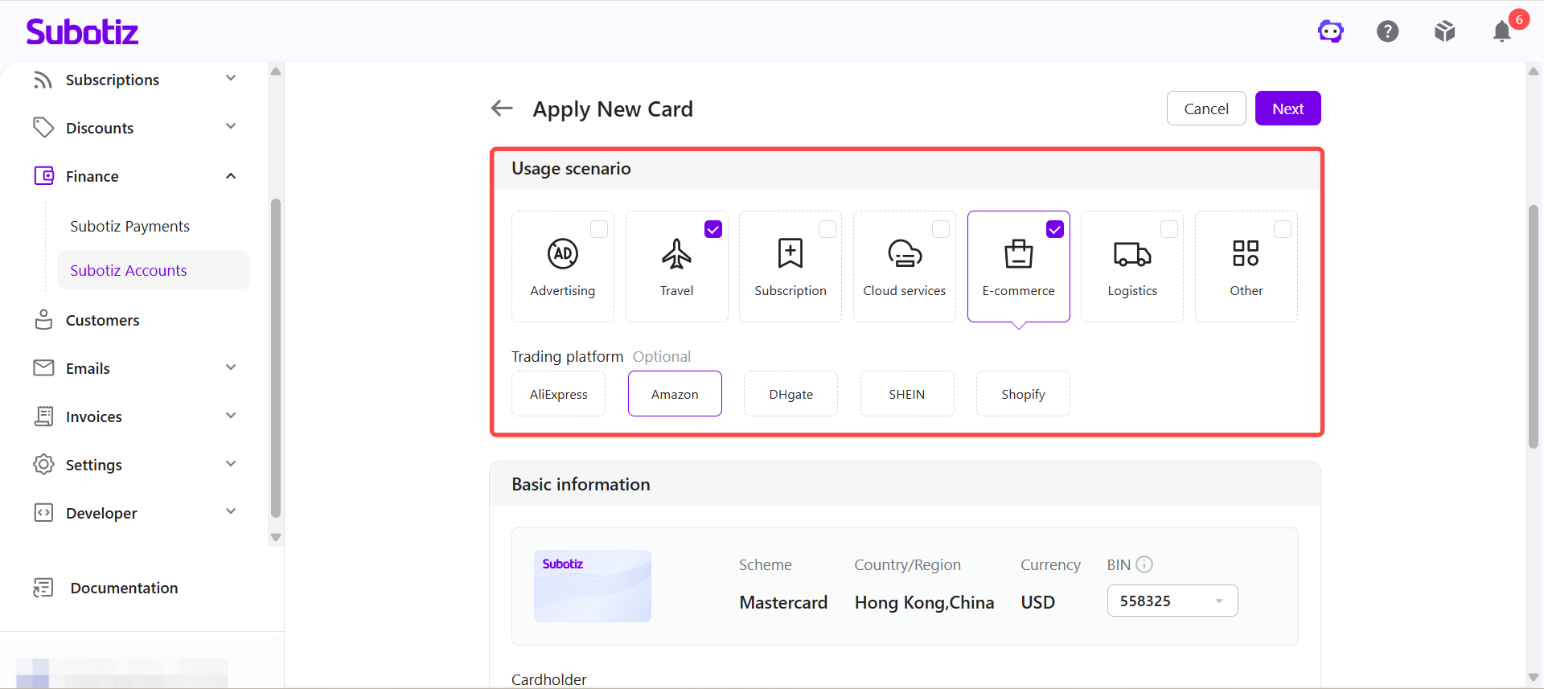Expand the Developer menu chevron
The image size is (1544, 689).
pyautogui.click(x=231, y=511)
